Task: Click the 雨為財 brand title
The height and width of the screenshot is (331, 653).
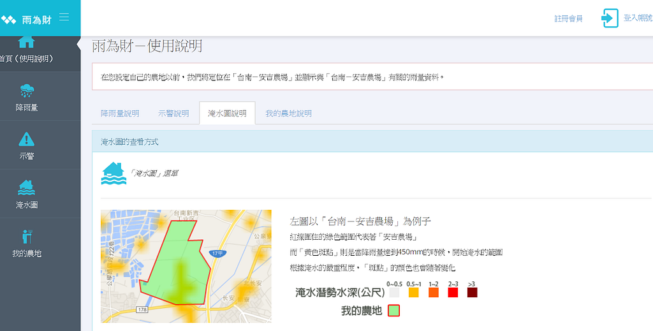Action: click(37, 20)
